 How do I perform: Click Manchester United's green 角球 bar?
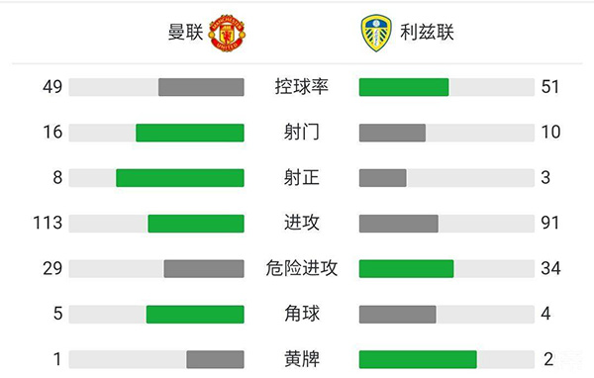point(195,315)
